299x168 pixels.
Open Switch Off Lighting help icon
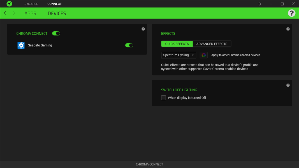[x=288, y=85]
